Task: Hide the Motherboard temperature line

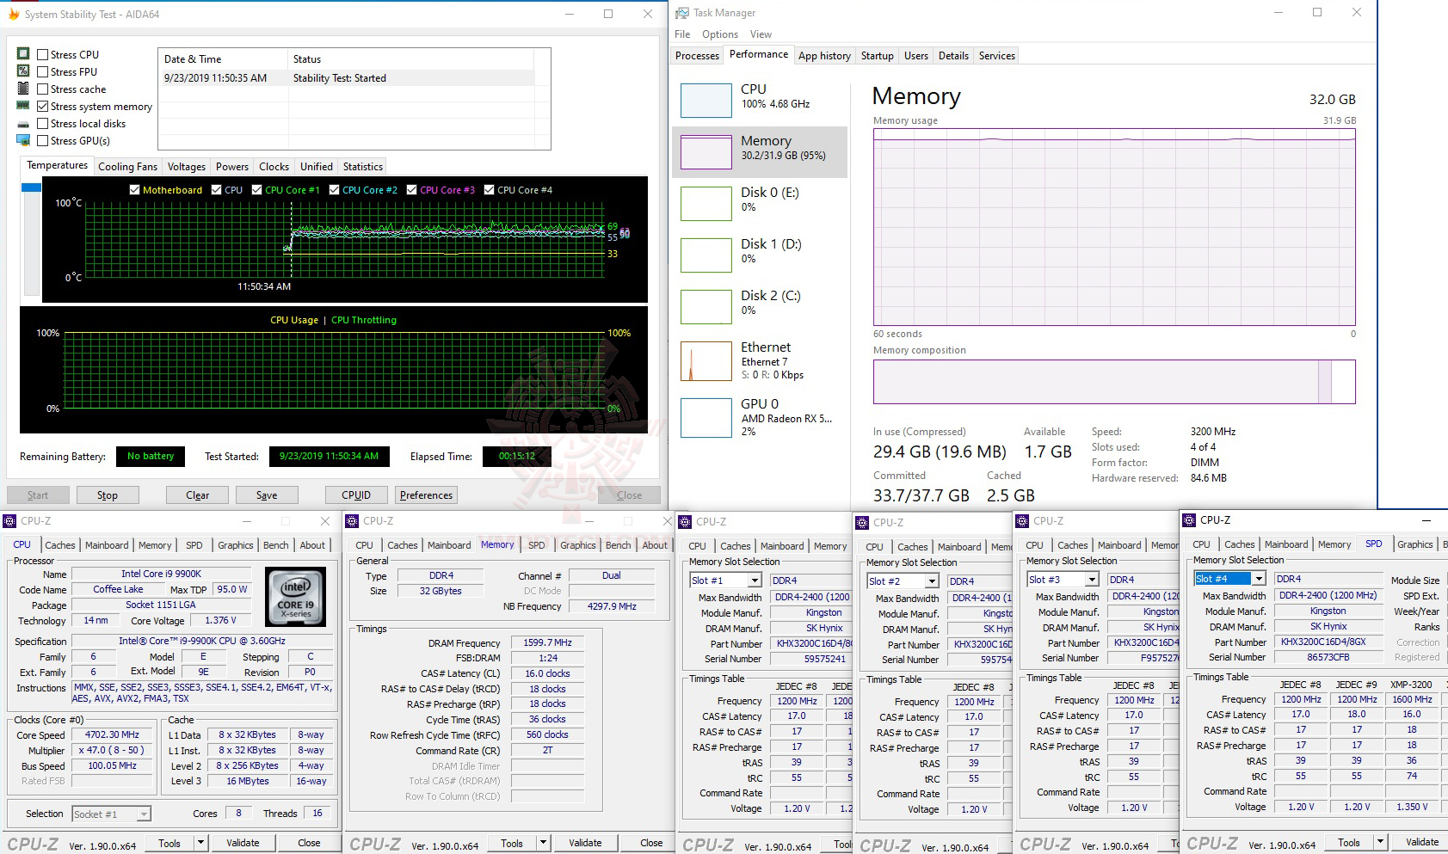Action: 134,189
